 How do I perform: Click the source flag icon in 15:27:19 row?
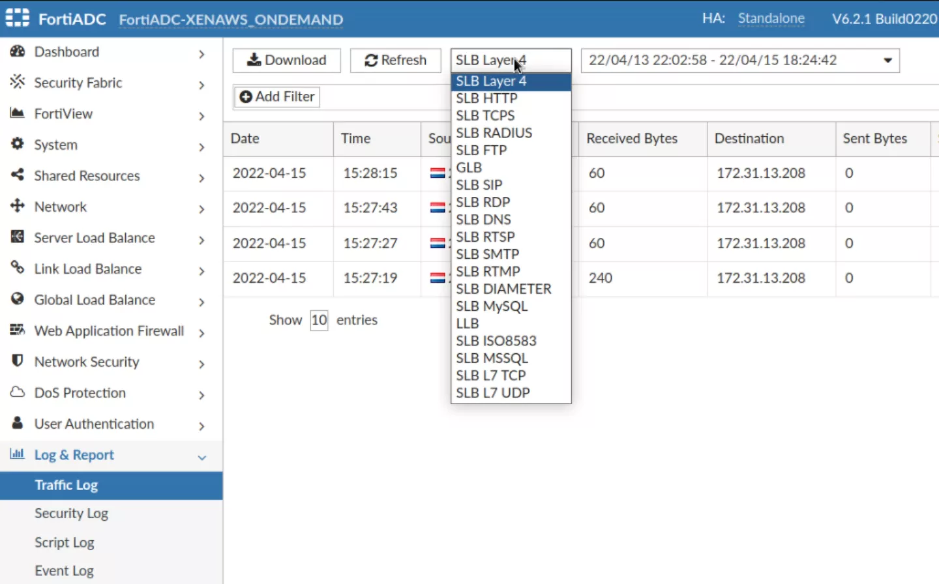[438, 278]
